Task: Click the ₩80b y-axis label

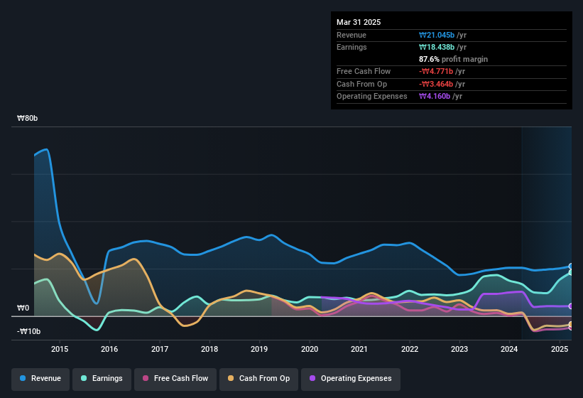Action: tap(28, 118)
